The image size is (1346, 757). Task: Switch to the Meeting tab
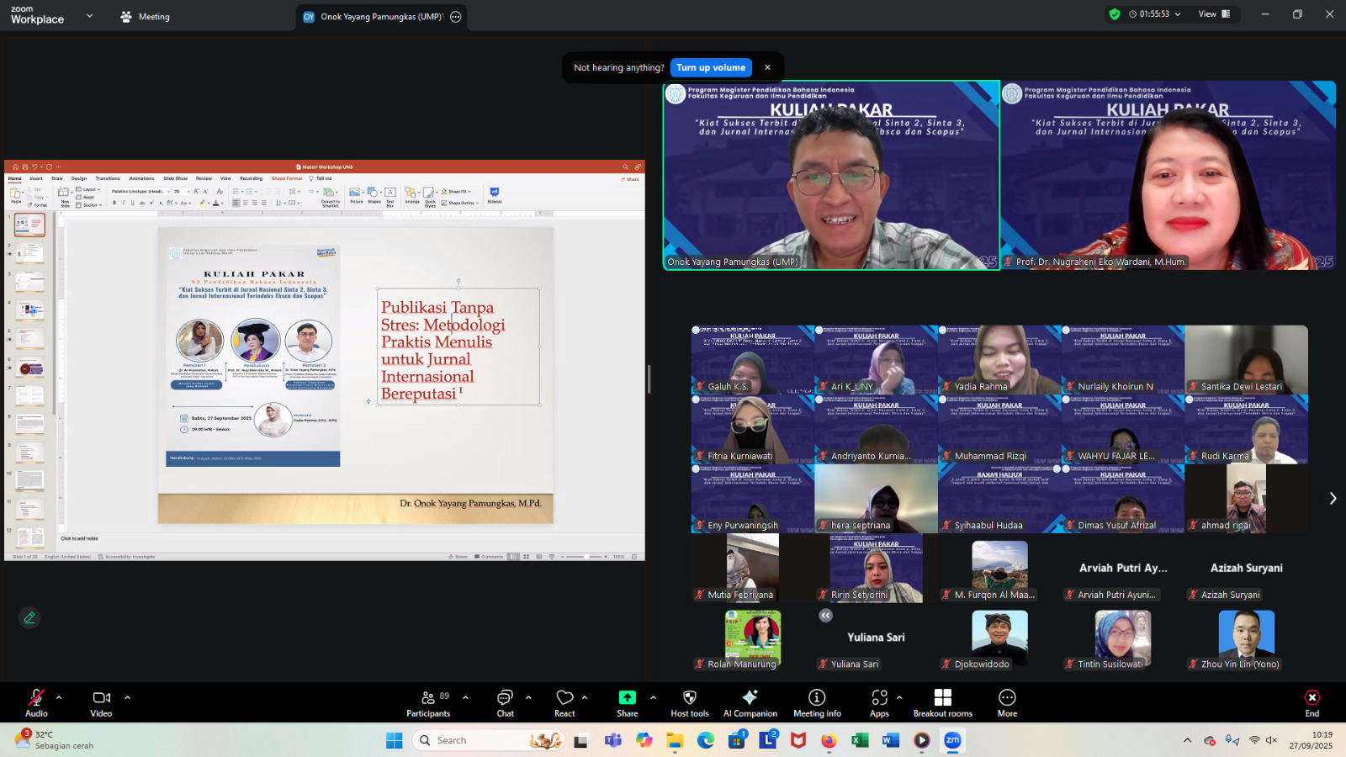146,17
